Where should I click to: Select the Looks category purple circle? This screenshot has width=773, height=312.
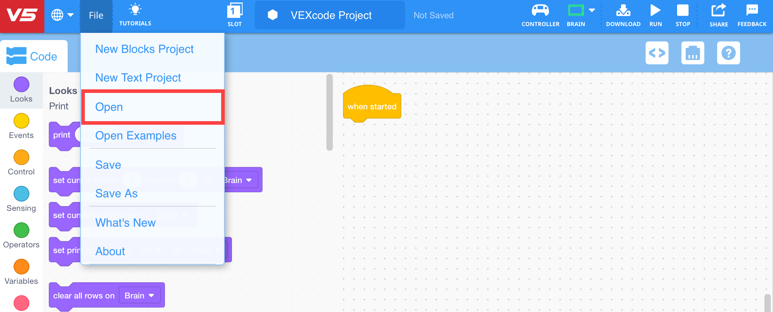tap(21, 85)
